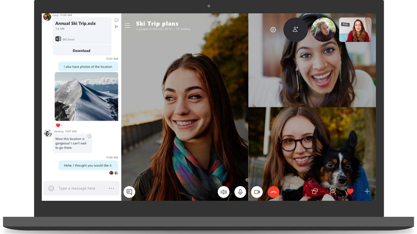The image size is (417, 234).
Task: Click the Ski Trip plans call title
Action: 157,23
